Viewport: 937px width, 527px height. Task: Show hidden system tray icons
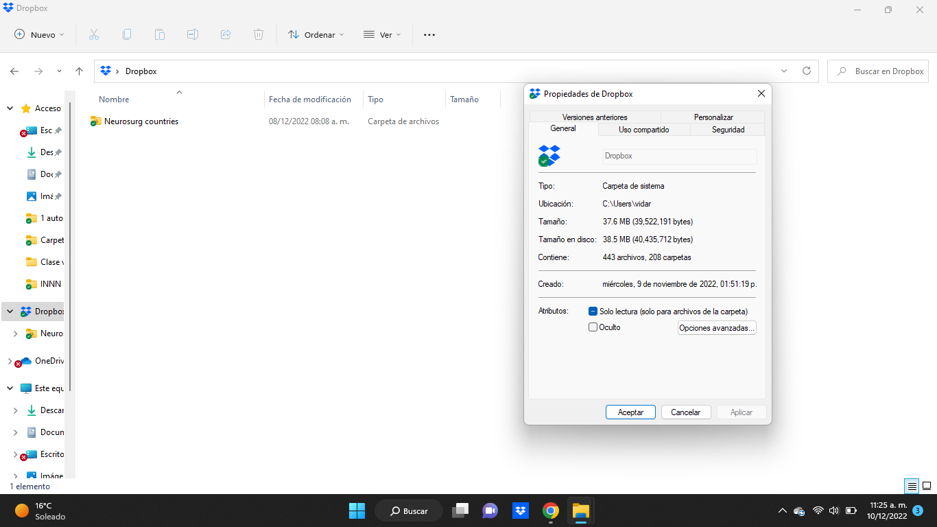click(782, 511)
